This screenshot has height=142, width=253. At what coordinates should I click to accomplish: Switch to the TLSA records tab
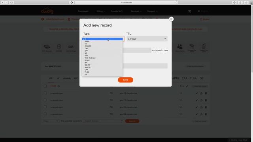pyautogui.click(x=193, y=78)
